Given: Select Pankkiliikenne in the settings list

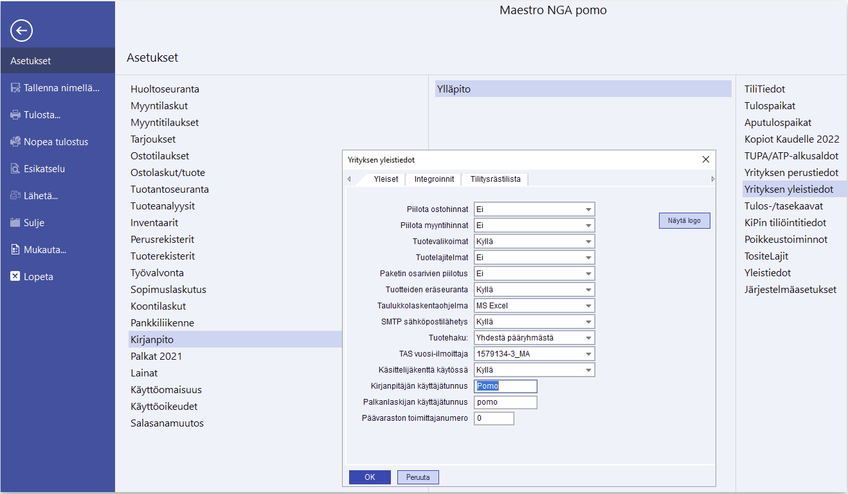Looking at the screenshot, I should [162, 322].
